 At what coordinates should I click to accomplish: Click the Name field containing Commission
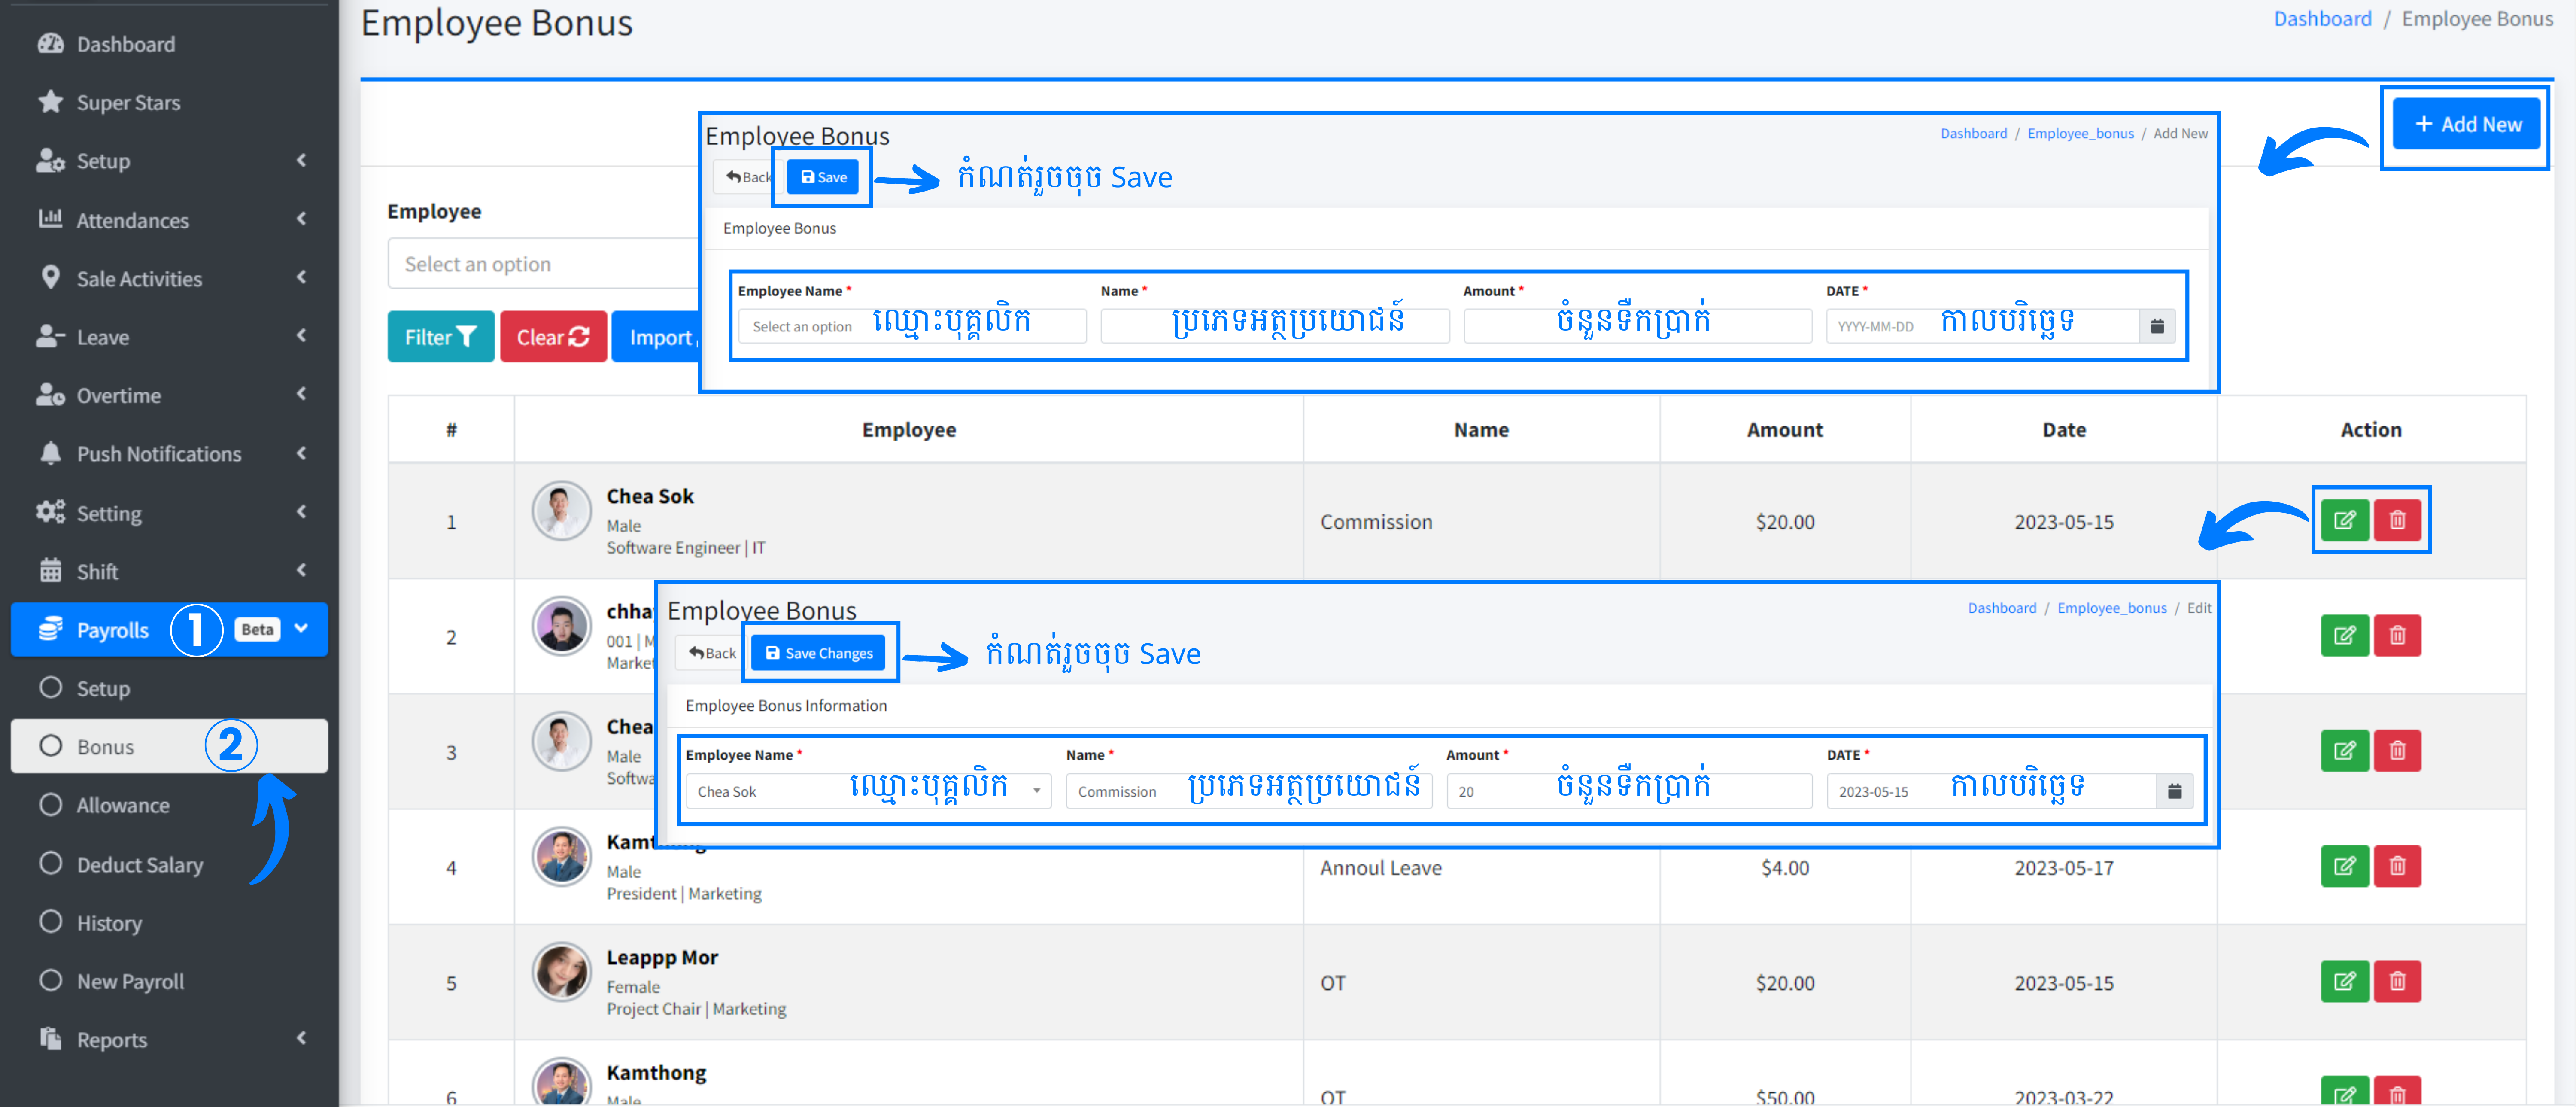coord(1249,791)
